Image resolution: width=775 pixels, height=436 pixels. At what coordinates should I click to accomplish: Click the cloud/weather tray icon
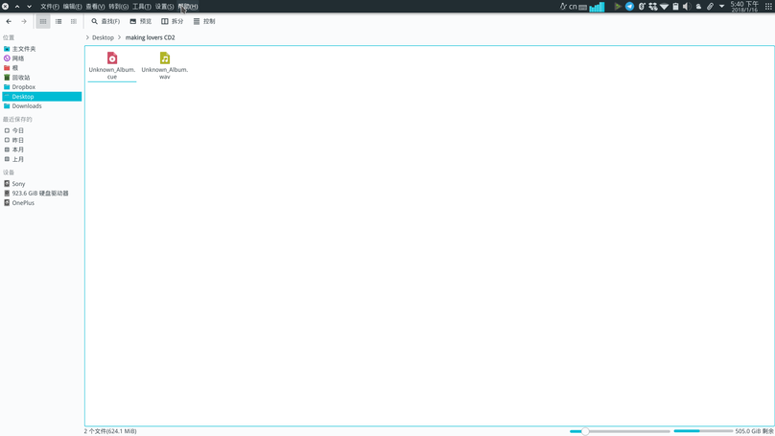698,7
